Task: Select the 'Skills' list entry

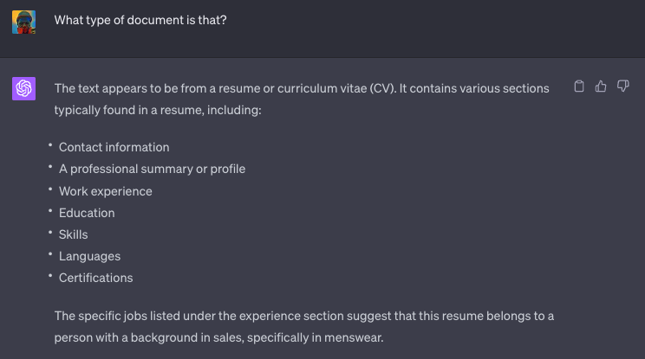Action: [73, 234]
